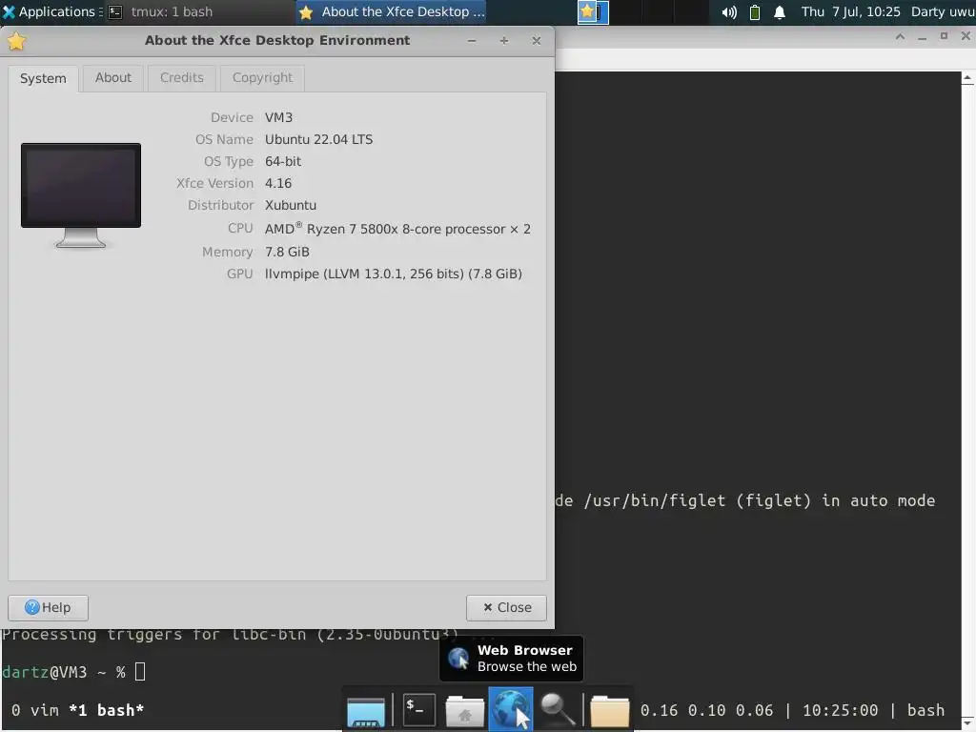
Task: Close the About Xfce dialog
Action: (x=507, y=607)
